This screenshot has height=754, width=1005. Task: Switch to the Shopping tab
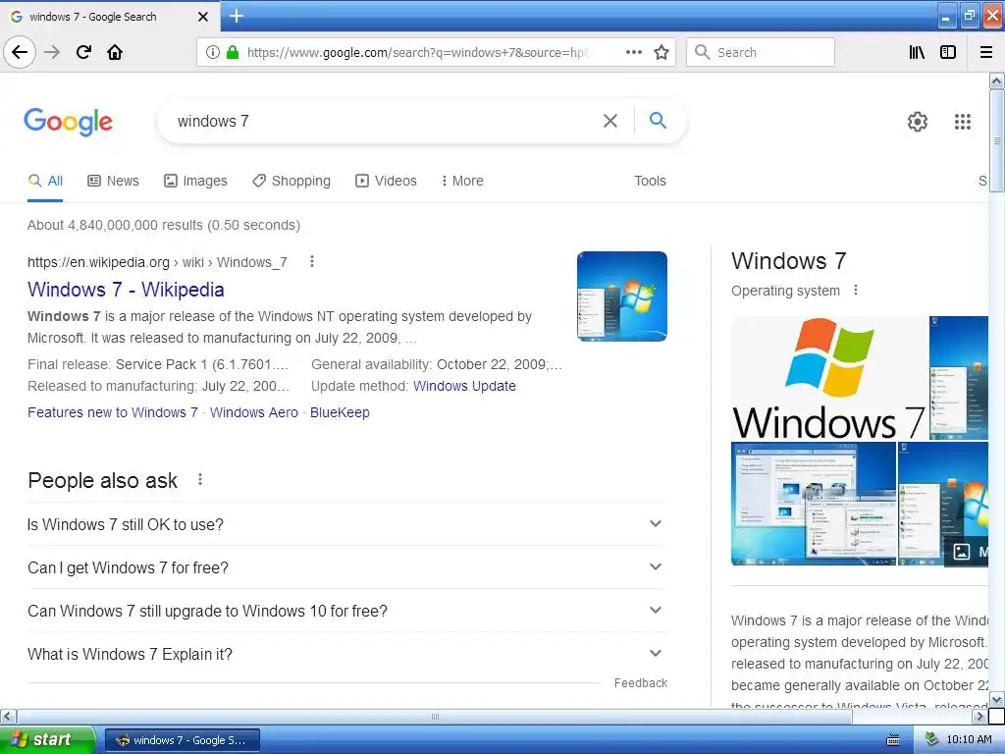291,181
